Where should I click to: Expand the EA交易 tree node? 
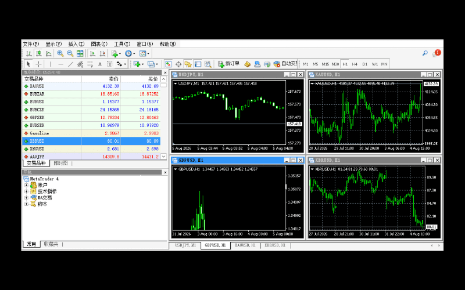pos(26,198)
